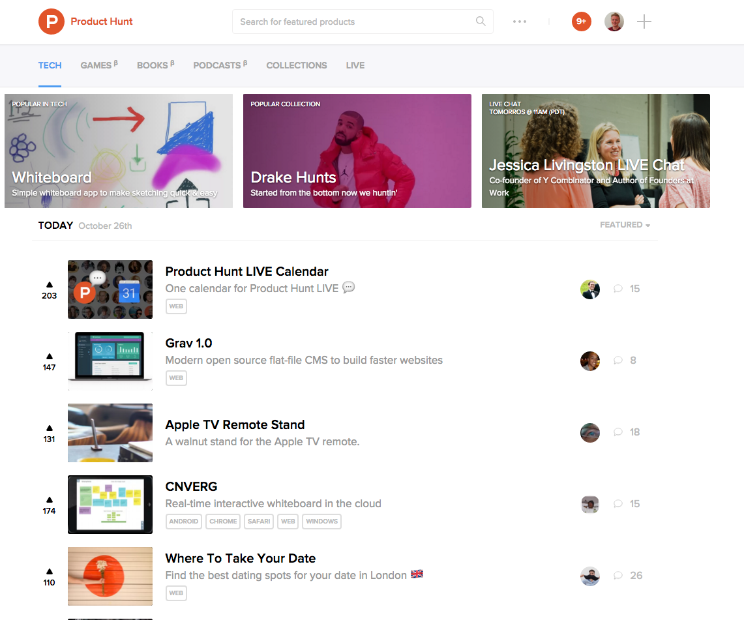Open the FEATURED sort dropdown
The width and height of the screenshot is (744, 620).
[625, 225]
